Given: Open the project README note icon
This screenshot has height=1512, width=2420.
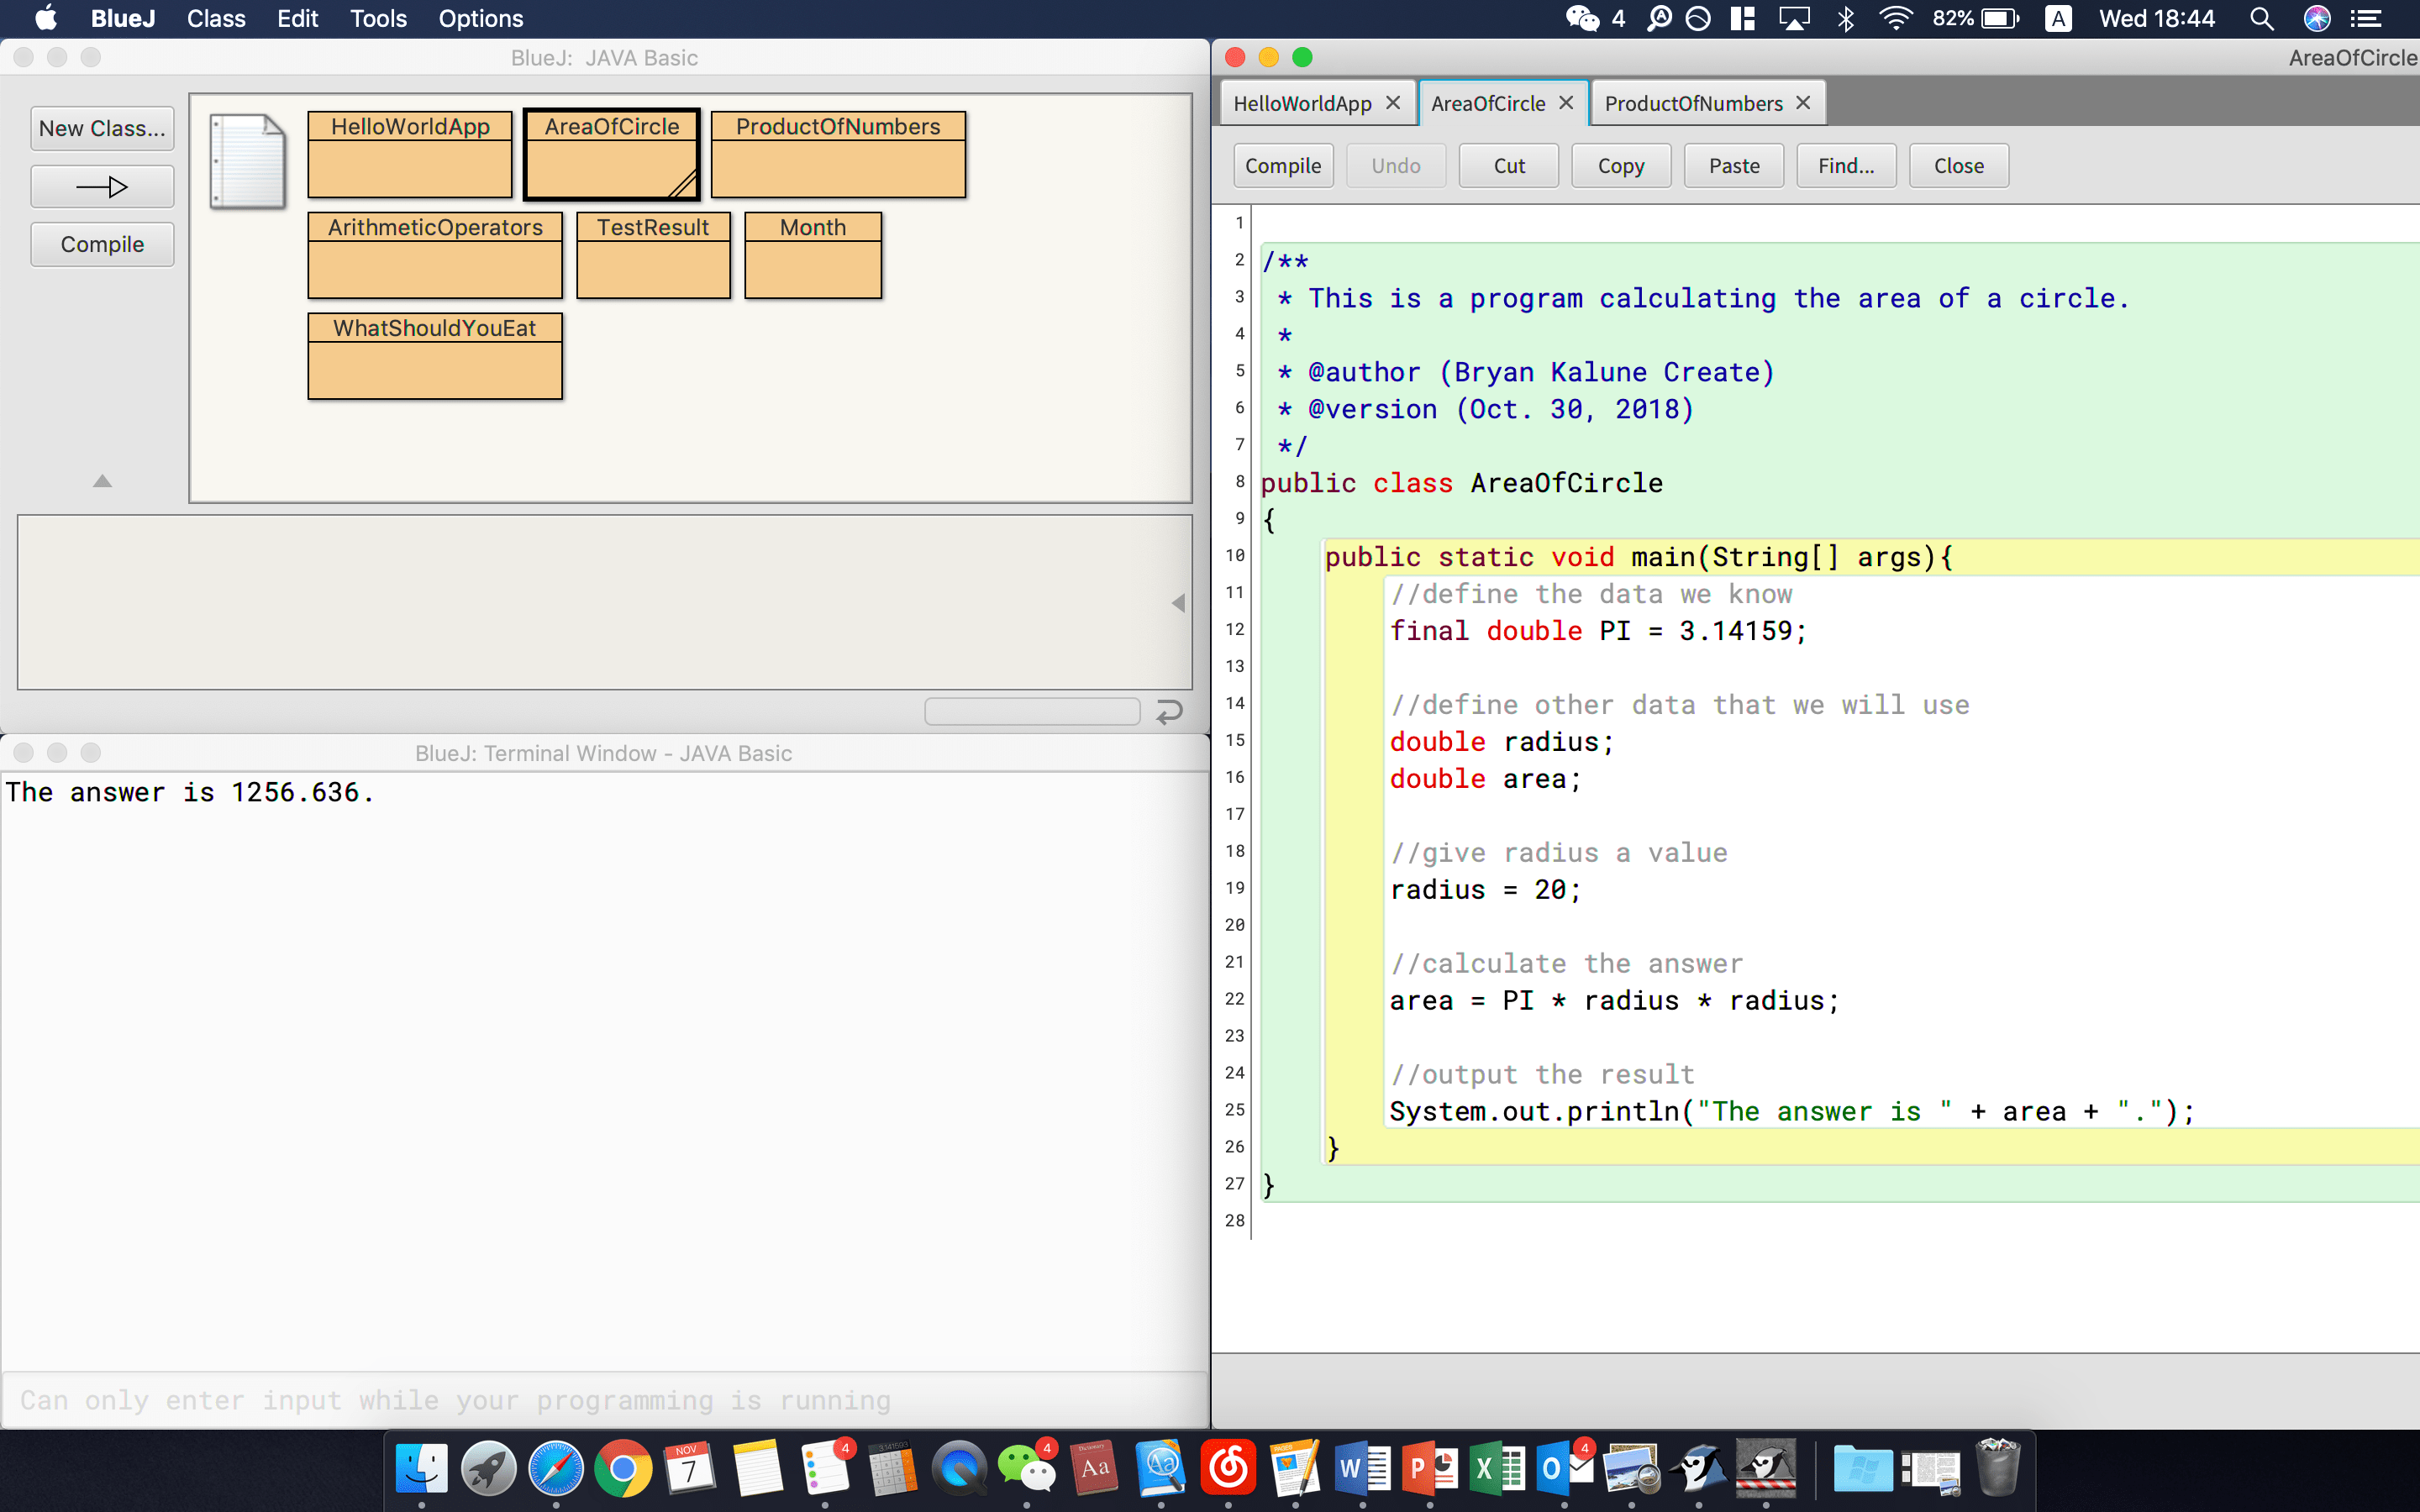Looking at the screenshot, I should pos(247,160).
